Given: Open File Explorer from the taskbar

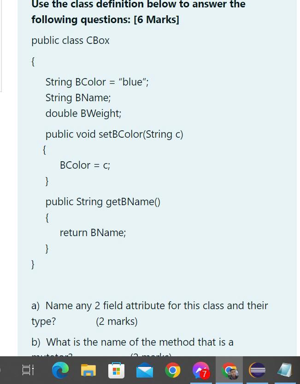Looking at the screenshot, I should tap(88, 370).
